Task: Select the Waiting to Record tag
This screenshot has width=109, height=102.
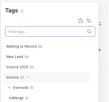Action: pyautogui.click(x=21, y=46)
